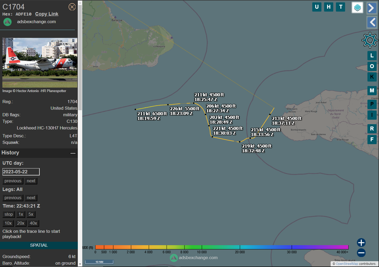Click the trace point at 18:28:49 Z
This screenshot has width=379, height=267.
click(209, 126)
